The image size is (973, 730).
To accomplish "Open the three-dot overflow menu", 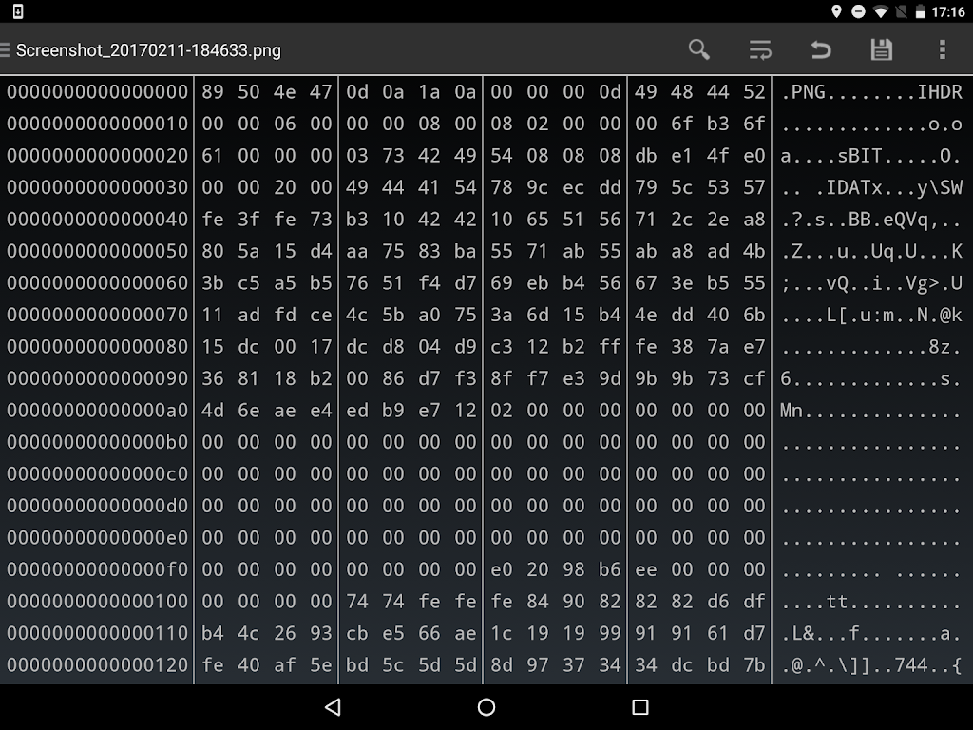I will tap(942, 50).
